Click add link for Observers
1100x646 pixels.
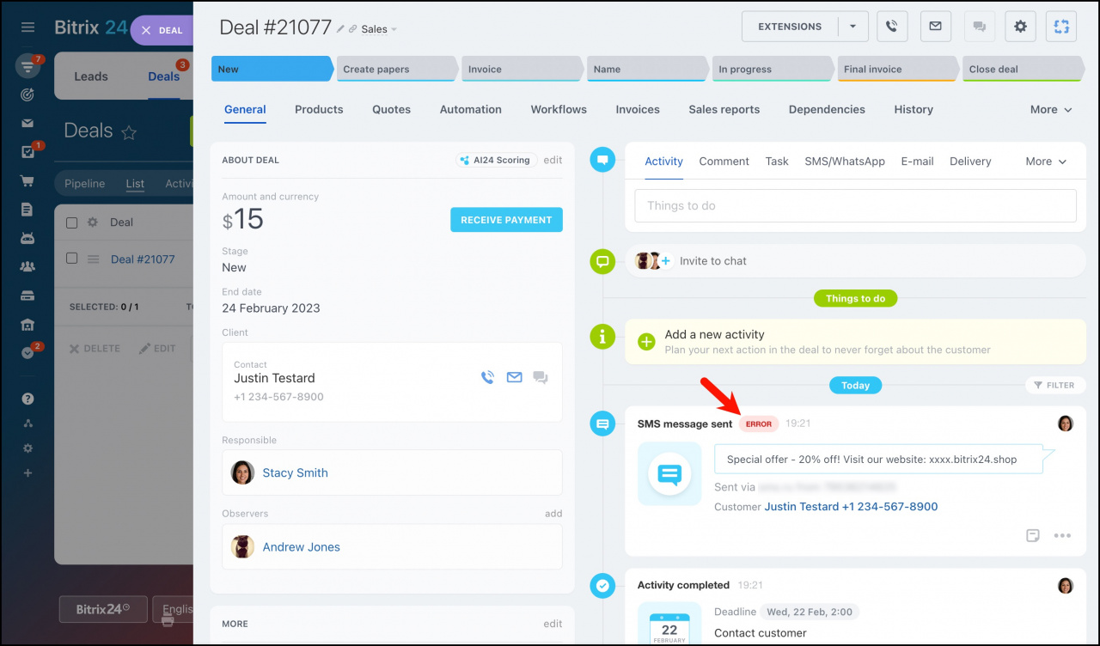pos(553,514)
